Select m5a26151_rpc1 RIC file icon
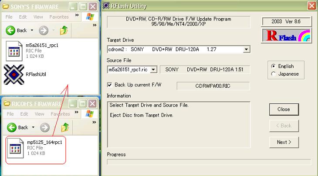 coord(14,51)
